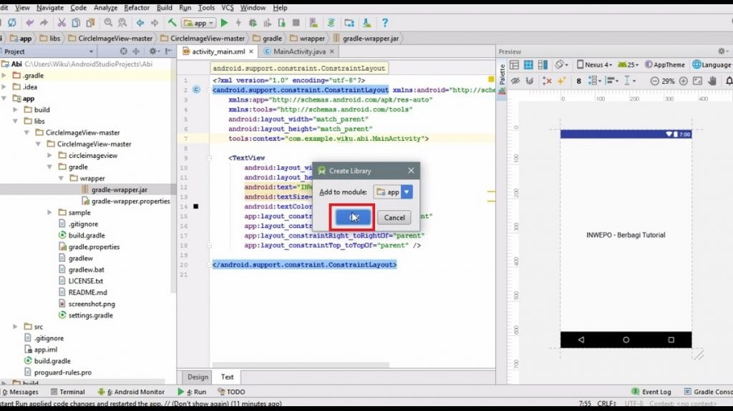Image resolution: width=733 pixels, height=411 pixels.
Task: Click the Cut scissors icon in toolbar
Action: tap(62, 23)
